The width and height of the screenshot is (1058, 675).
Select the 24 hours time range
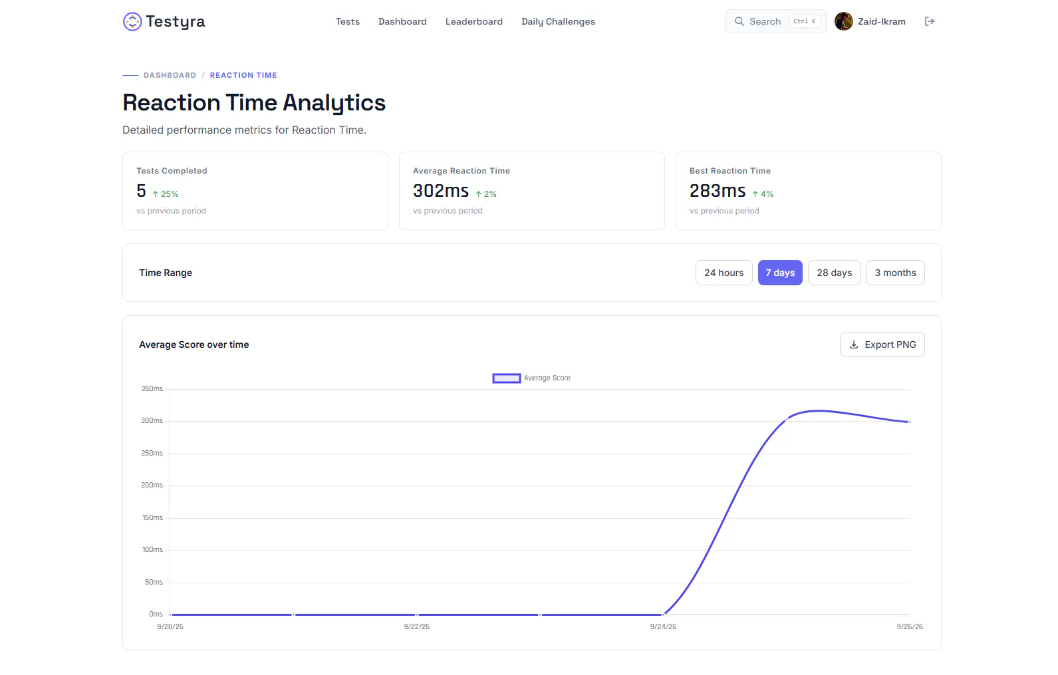[x=724, y=273]
